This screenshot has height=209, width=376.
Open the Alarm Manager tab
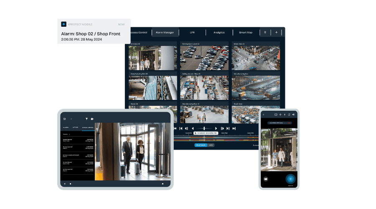165,32
